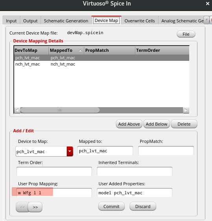Viewport: 212px width, 221px height.
Task: Select the nch_lvt_mac row in the table
Action: click(102, 64)
